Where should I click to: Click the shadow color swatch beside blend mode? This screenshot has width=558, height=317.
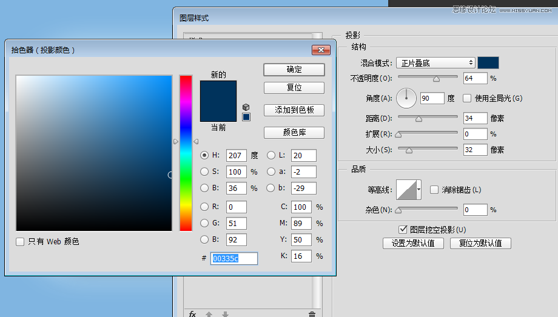(x=488, y=63)
